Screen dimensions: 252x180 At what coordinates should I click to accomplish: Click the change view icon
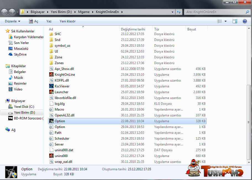pyautogui.click(x=220, y=21)
